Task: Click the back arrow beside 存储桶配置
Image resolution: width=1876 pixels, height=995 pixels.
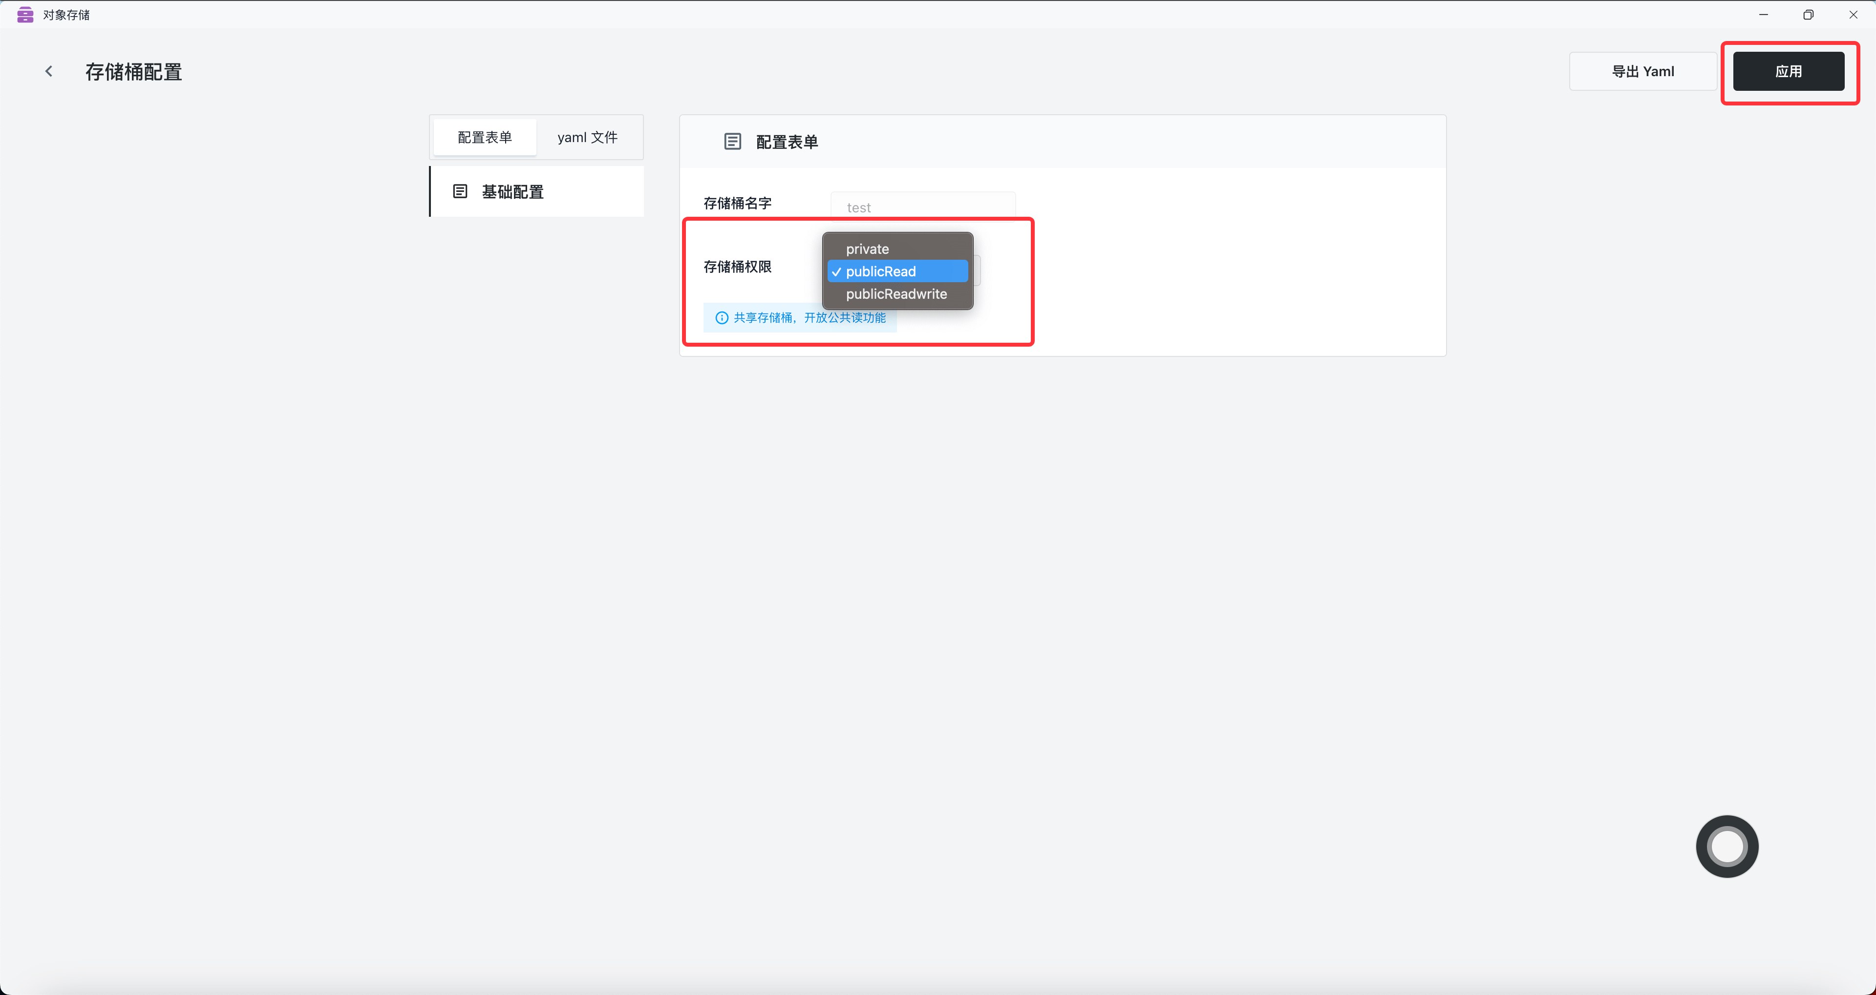Action: (x=49, y=71)
